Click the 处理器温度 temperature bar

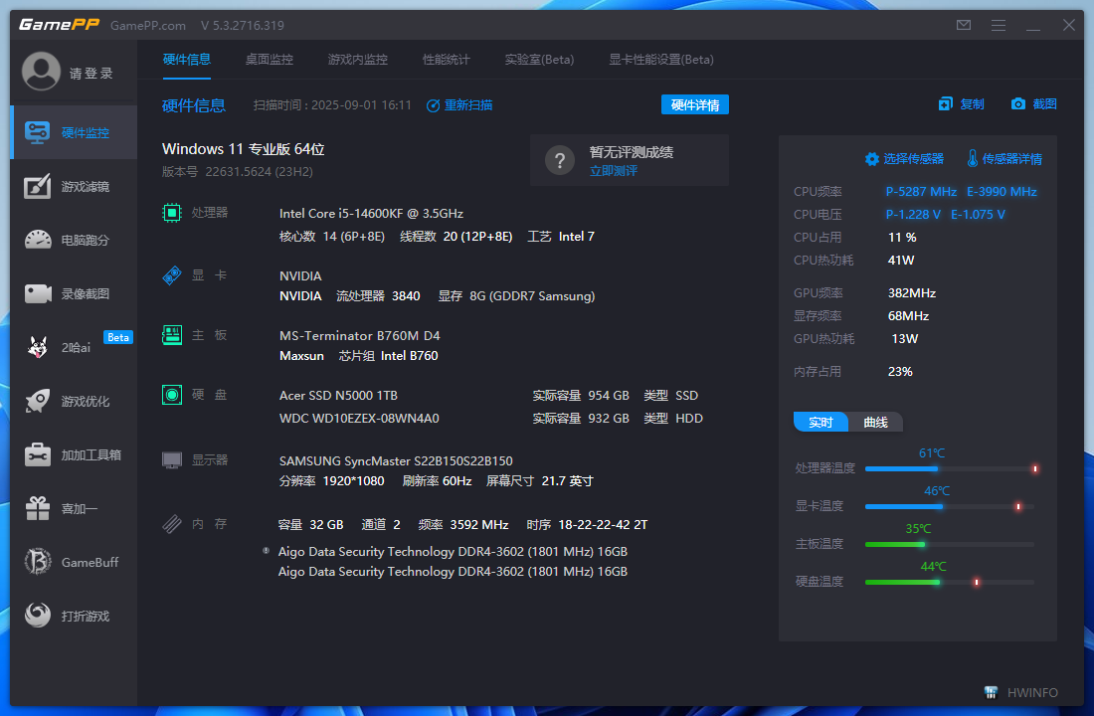(x=950, y=469)
